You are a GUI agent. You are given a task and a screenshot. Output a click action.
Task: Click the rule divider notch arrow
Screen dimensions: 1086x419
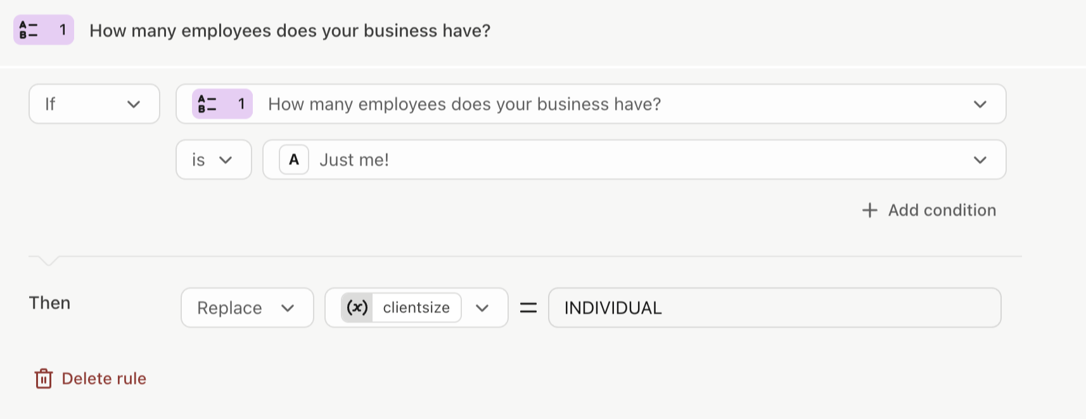pos(48,260)
